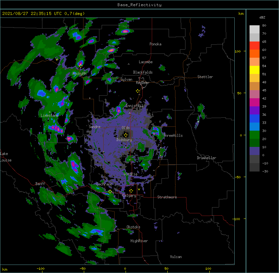Viewport: 279px width, 273px height.
Task: Select the bright green 20-30 dBZ legend swatch
Action: 254,135
